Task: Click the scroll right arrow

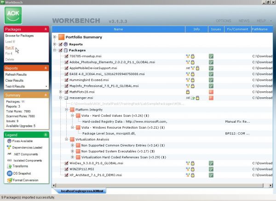Action: coord(270,185)
